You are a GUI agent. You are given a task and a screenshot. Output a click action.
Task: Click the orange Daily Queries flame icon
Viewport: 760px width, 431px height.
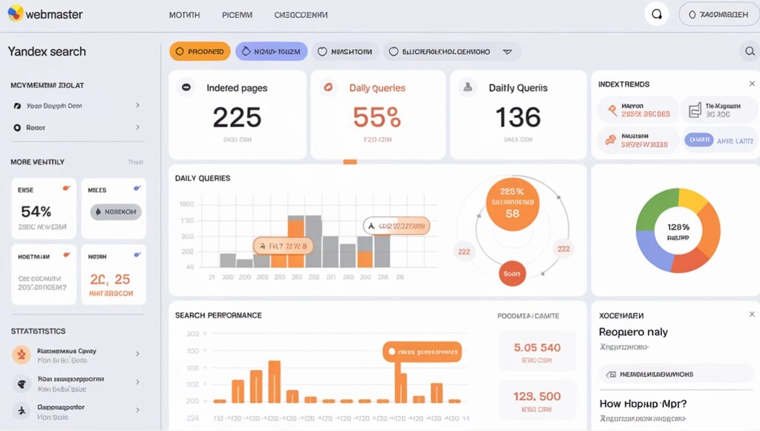[x=328, y=87]
